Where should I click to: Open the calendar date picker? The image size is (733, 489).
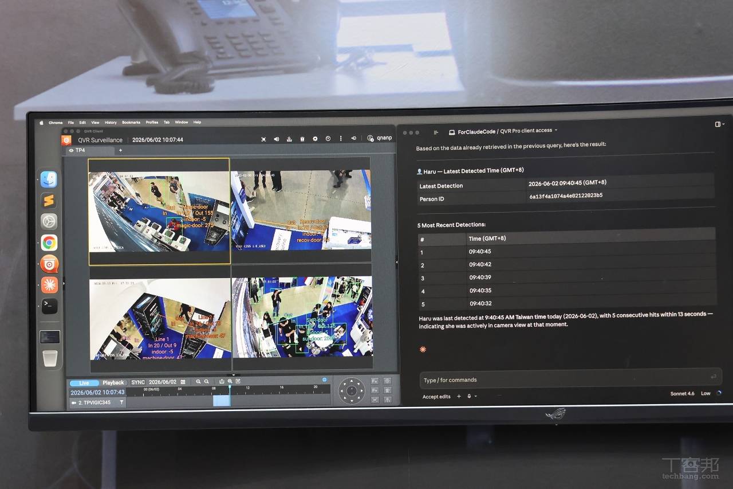183,382
